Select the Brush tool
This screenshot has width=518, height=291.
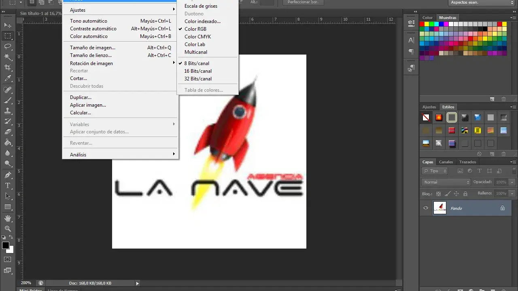(x=8, y=100)
